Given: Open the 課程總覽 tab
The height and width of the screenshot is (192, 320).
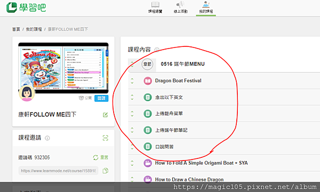Looking at the screenshot, I should point(155,7).
